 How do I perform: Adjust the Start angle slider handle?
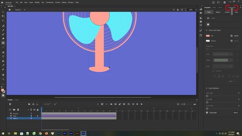[207, 96]
